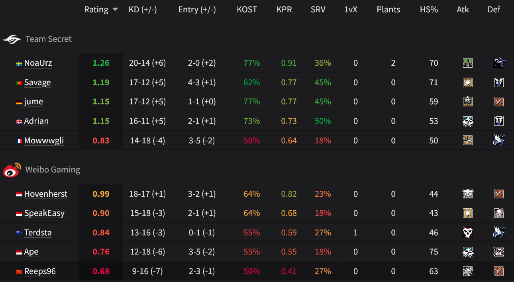Sort table by HS% column header
This screenshot has height=282, width=514.
tap(429, 10)
